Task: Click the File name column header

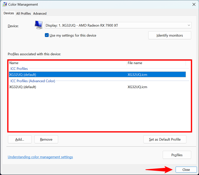Action: coord(156,63)
